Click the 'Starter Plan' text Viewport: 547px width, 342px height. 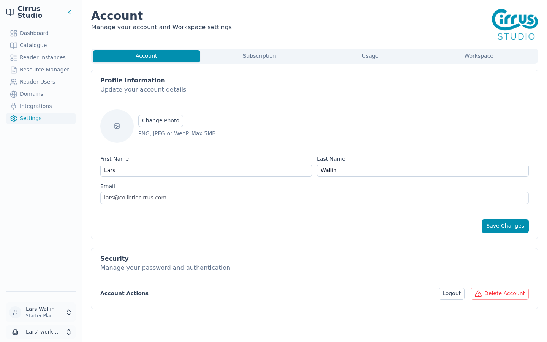[x=39, y=316]
